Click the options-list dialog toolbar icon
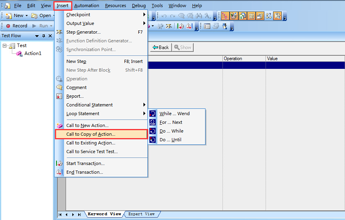The height and width of the screenshot is (220, 345). tap(207, 27)
